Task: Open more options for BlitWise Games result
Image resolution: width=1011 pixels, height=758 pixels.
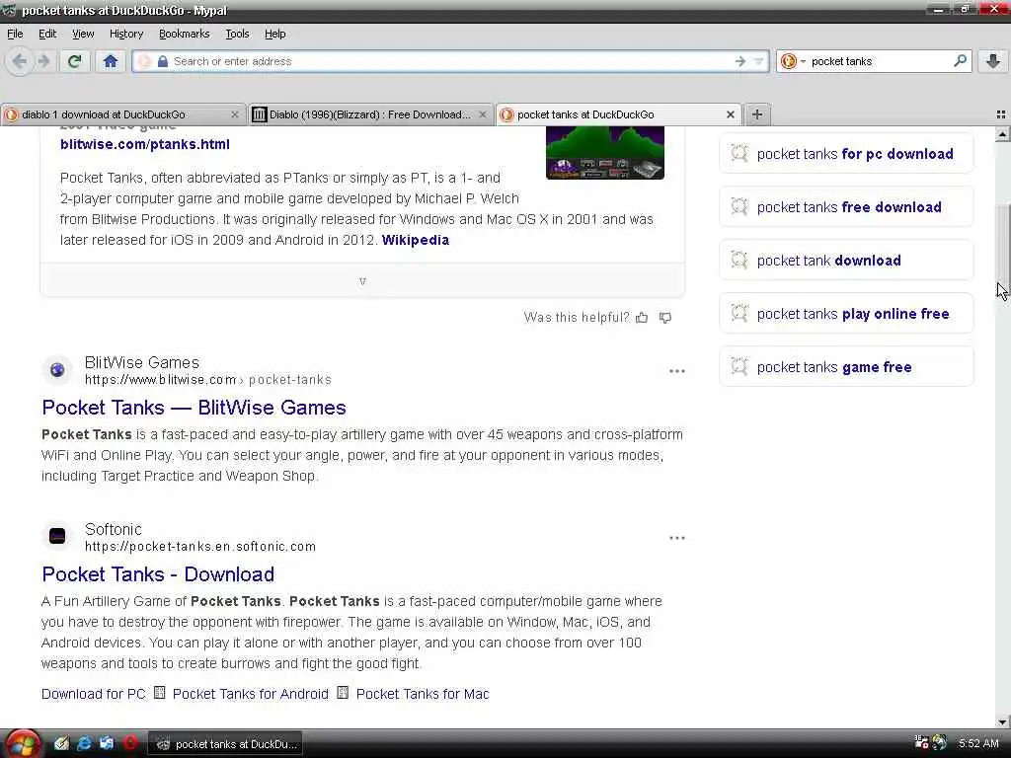Action: click(677, 371)
